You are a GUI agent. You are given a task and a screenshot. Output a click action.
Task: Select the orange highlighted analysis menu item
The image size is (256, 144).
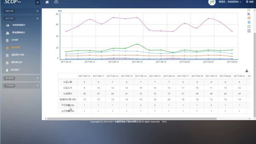16,47
